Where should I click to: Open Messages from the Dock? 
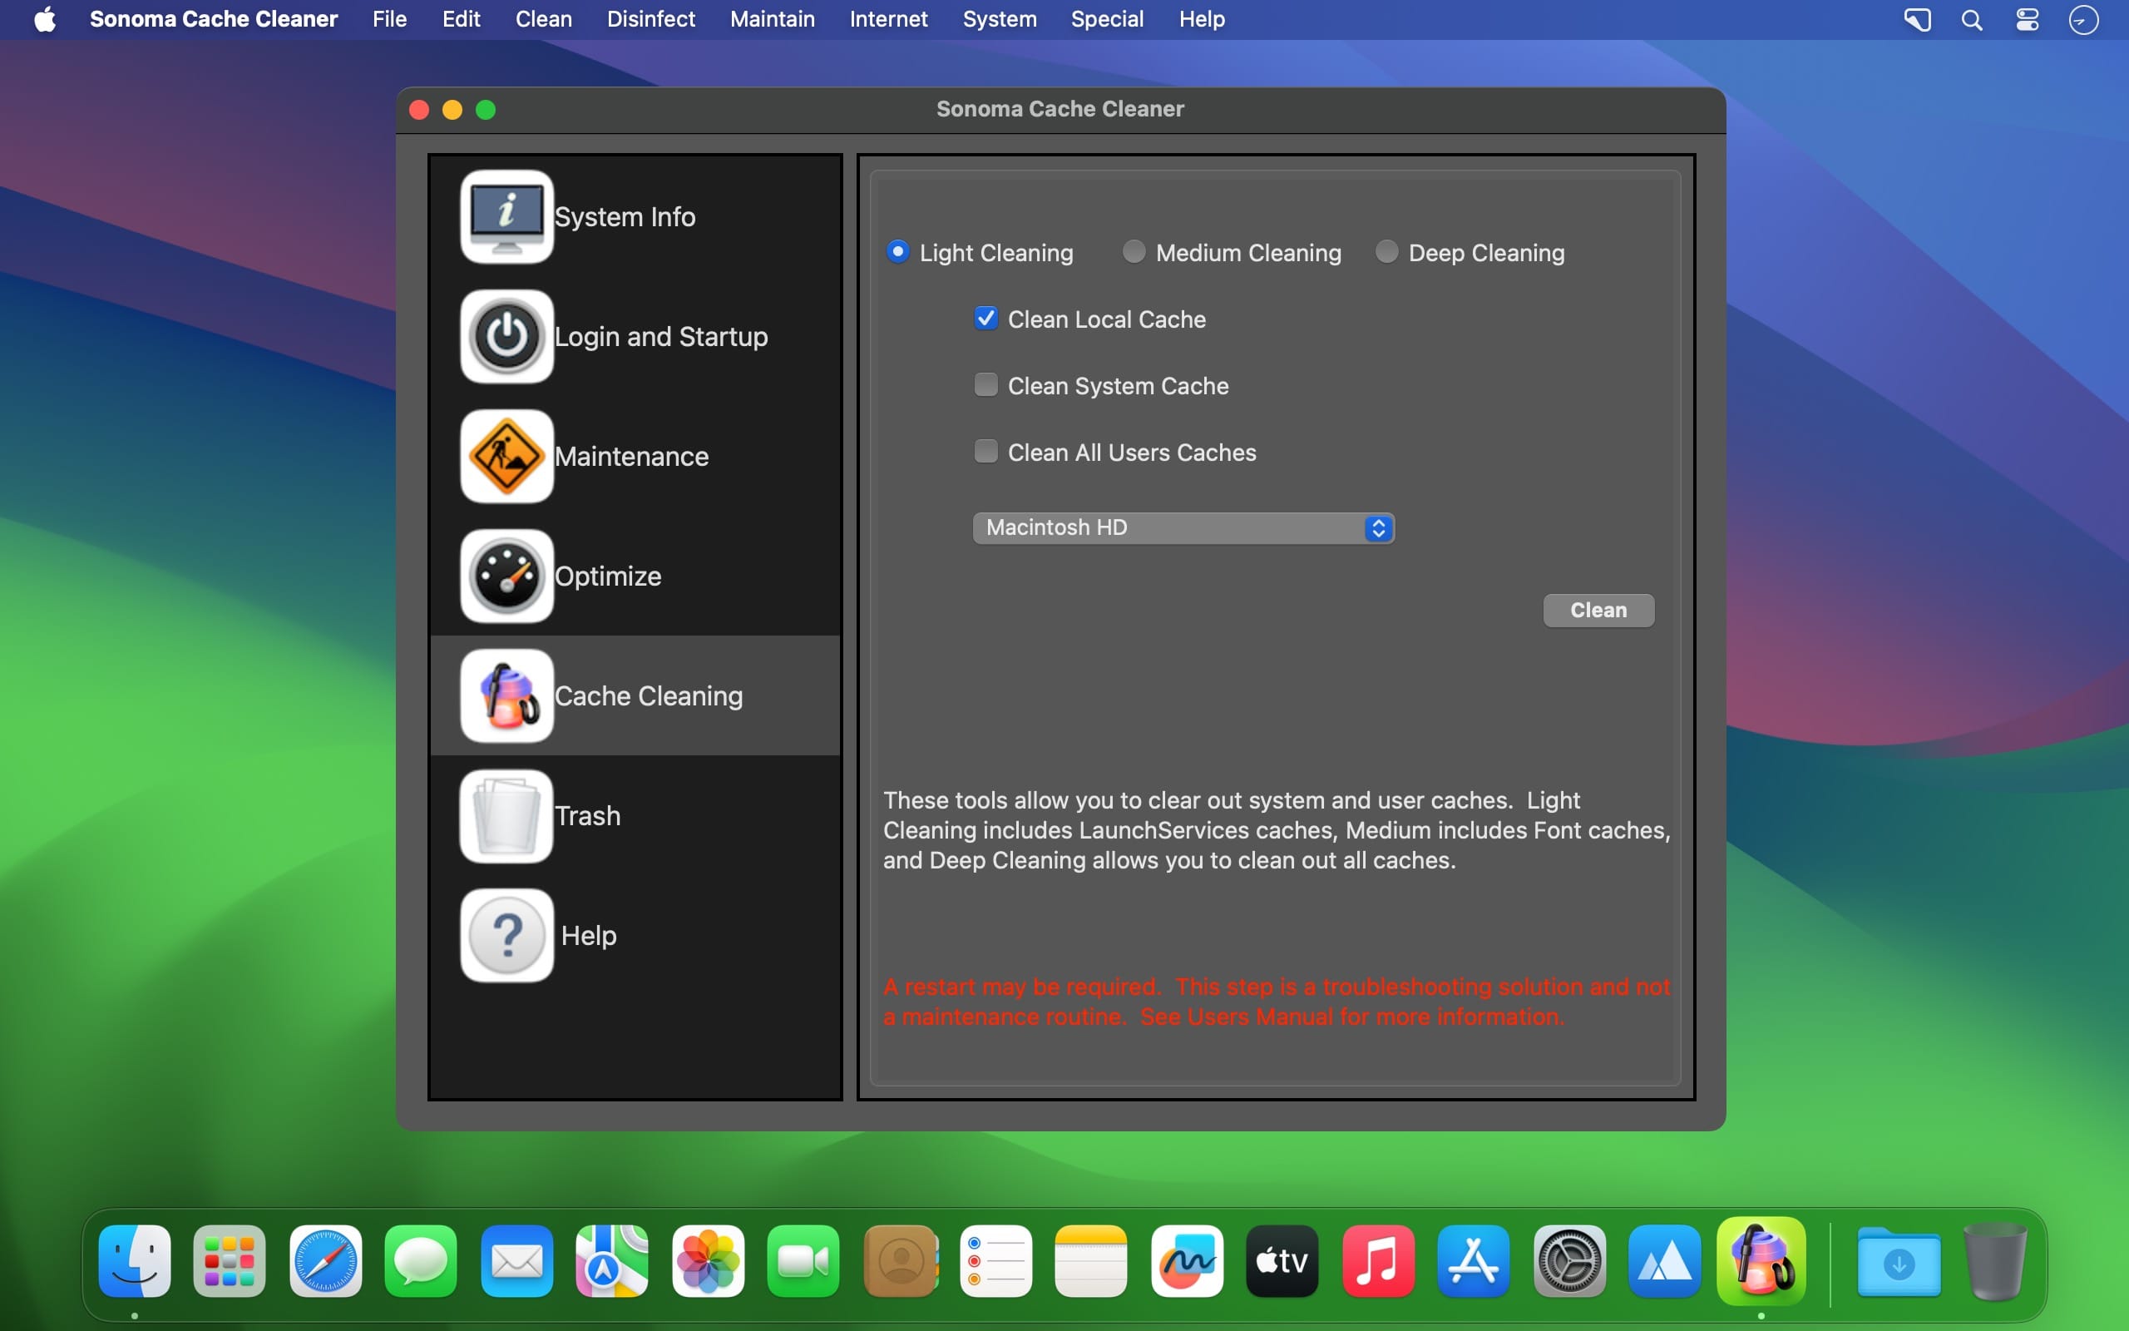click(421, 1260)
